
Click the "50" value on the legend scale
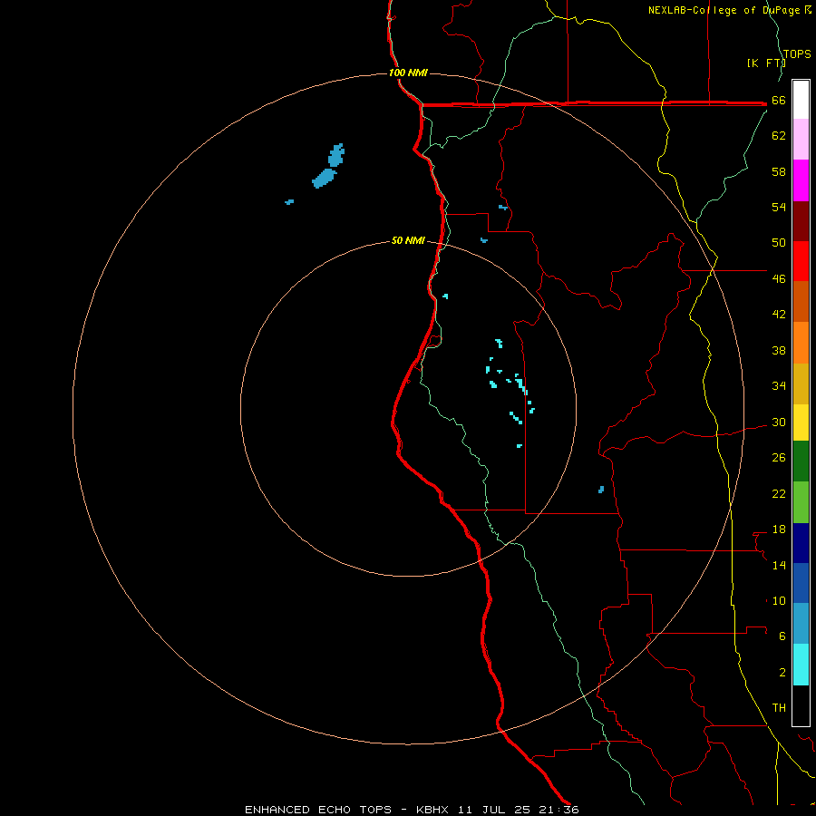pos(779,242)
